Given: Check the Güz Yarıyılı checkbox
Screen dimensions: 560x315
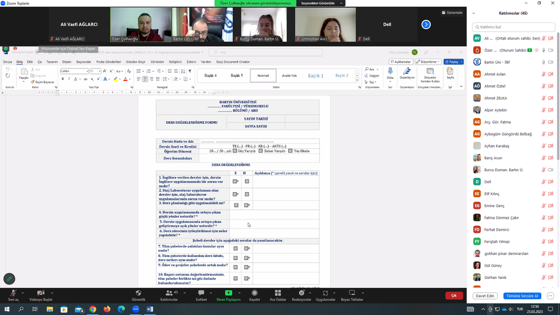Looking at the screenshot, I should click(x=235, y=151).
